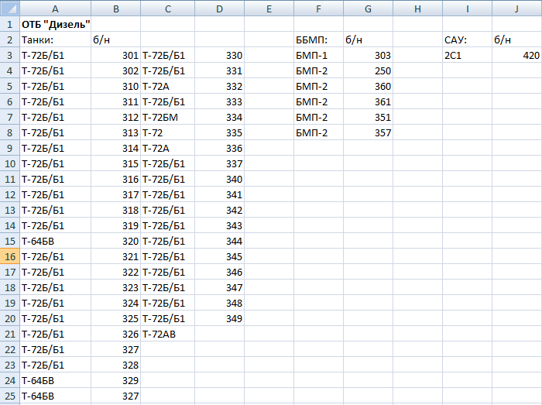This screenshot has width=542, height=405.
Task: Click cell with value 361
Action: coord(368,101)
